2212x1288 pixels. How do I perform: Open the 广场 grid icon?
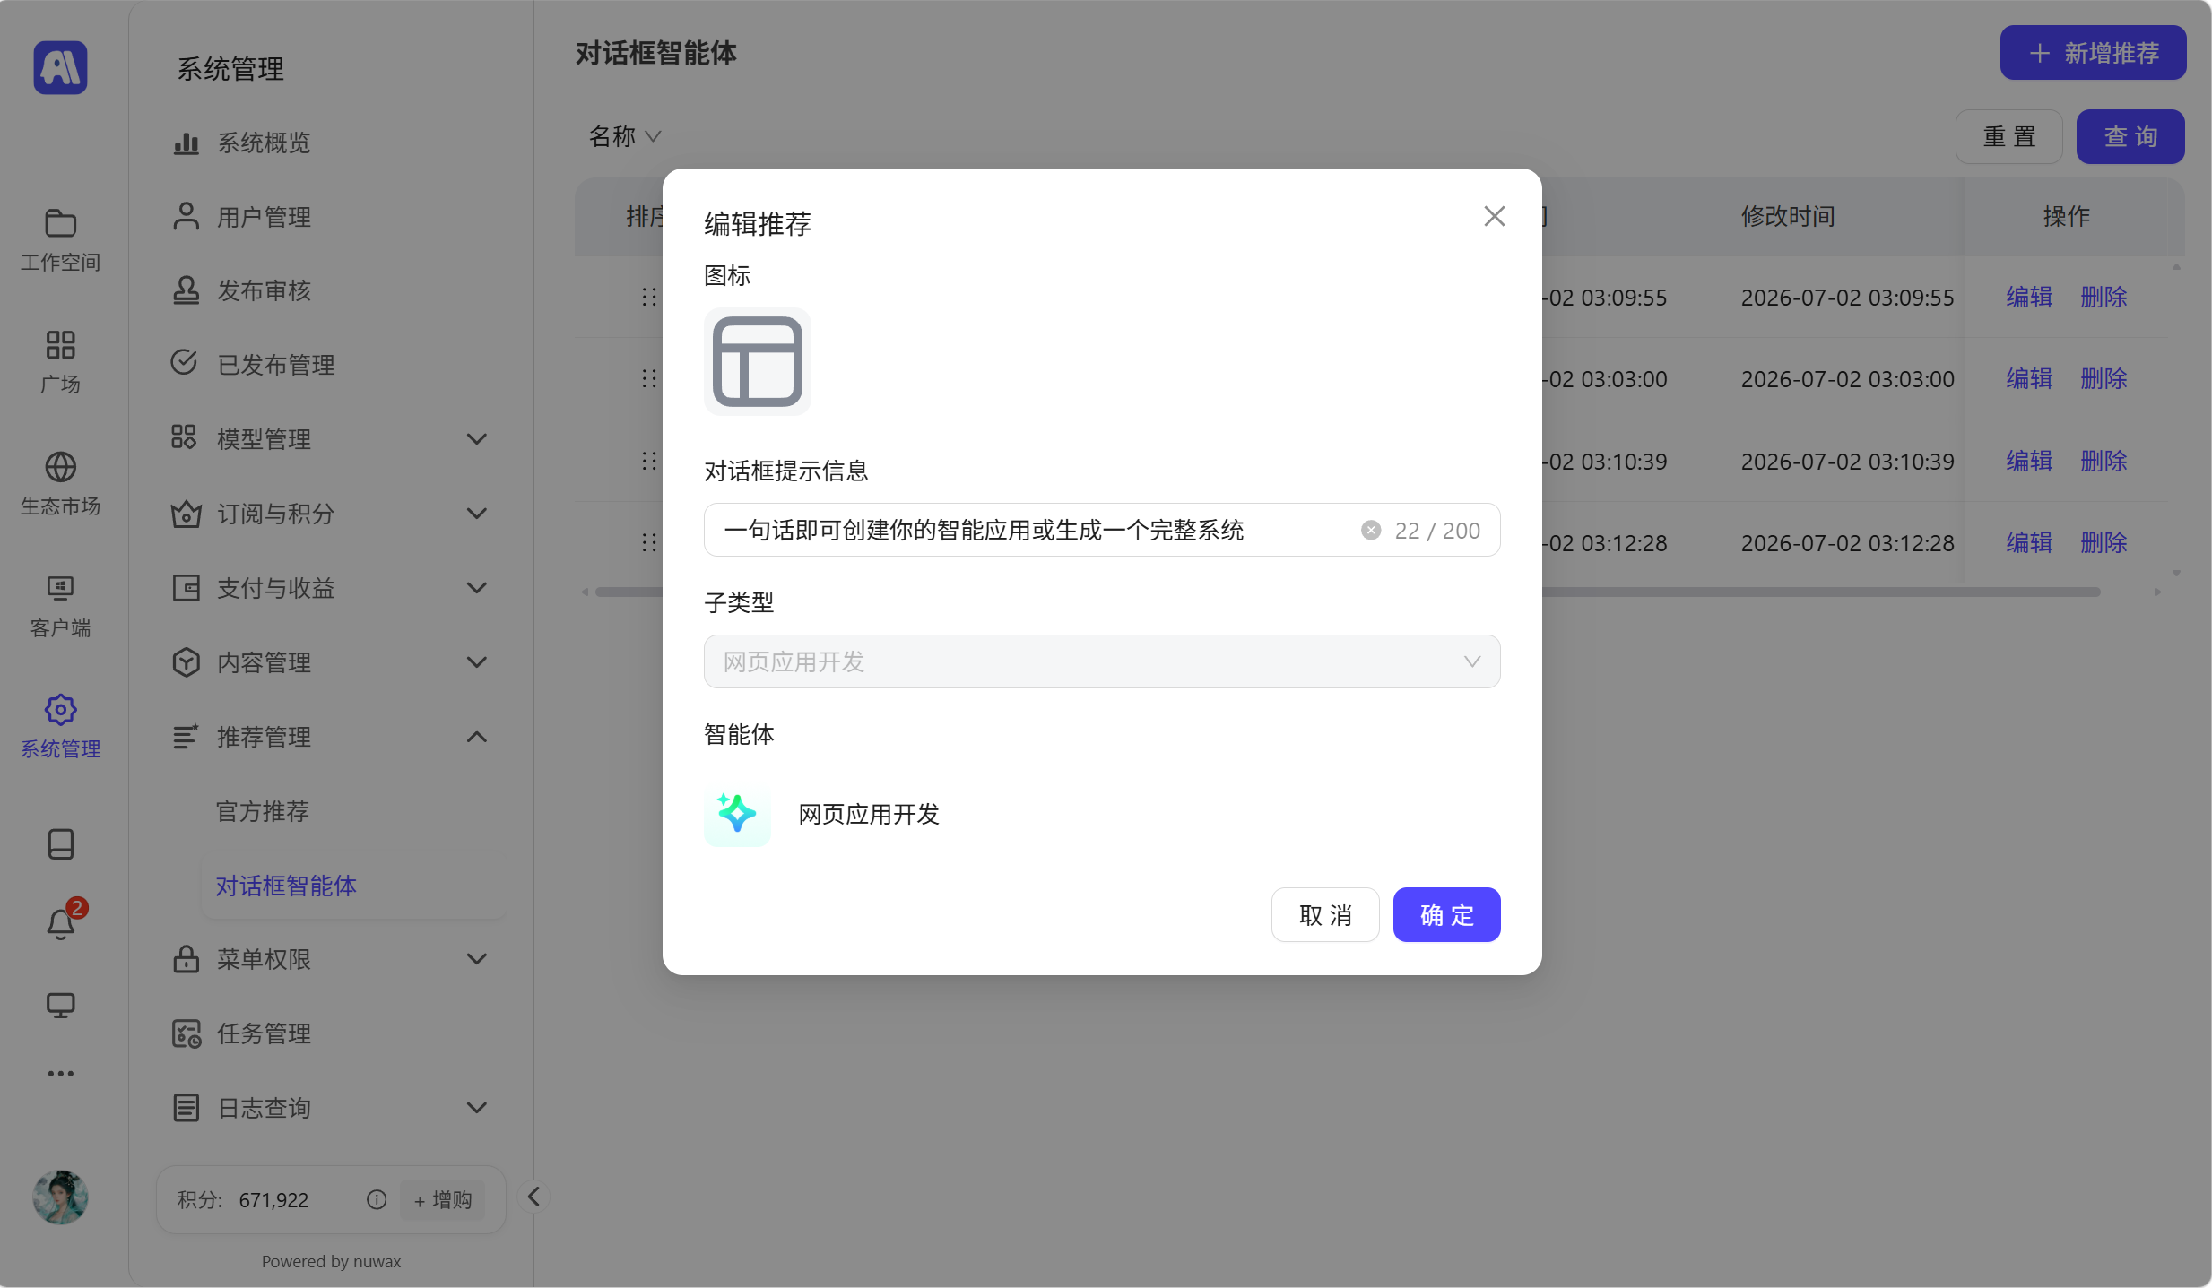(x=60, y=345)
